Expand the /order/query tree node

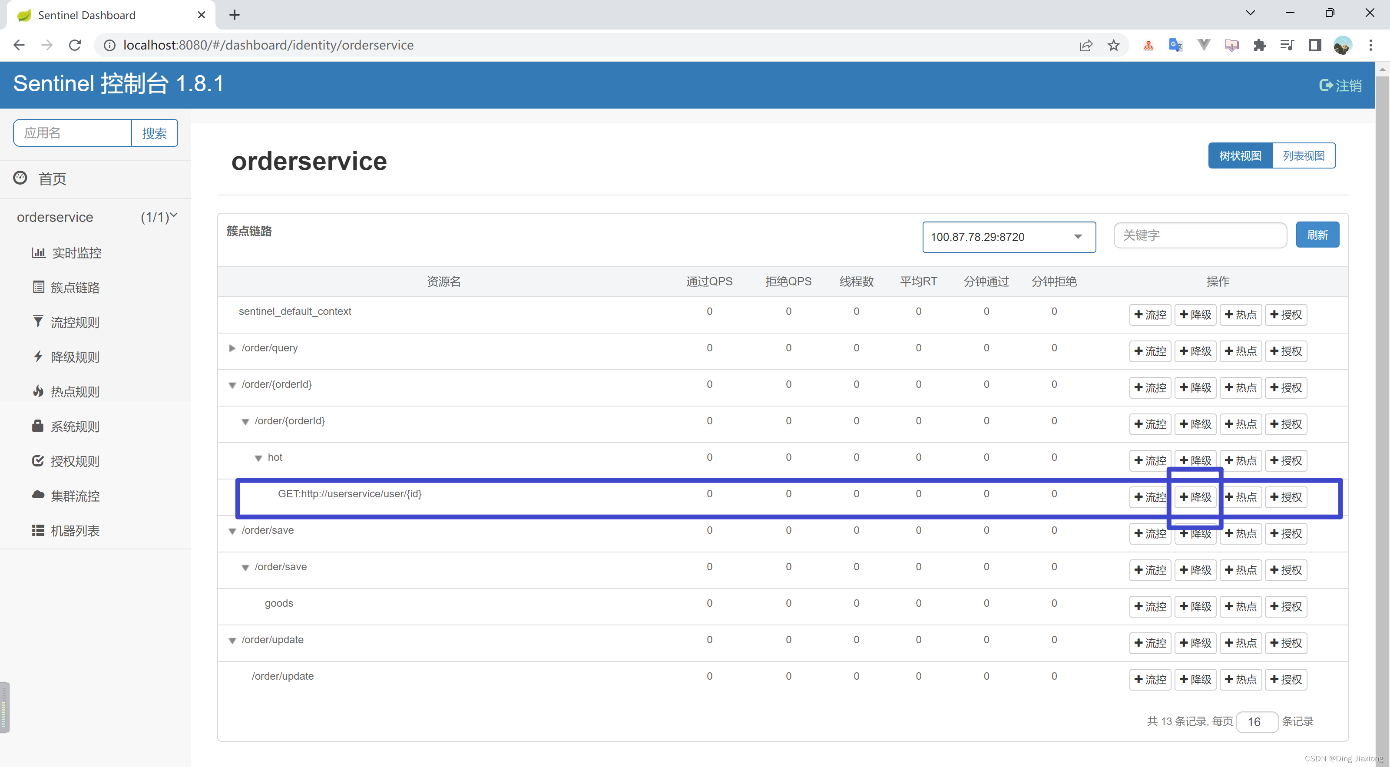[232, 348]
